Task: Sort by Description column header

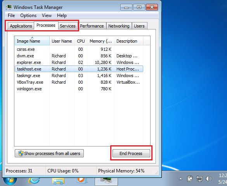Action: [128, 41]
